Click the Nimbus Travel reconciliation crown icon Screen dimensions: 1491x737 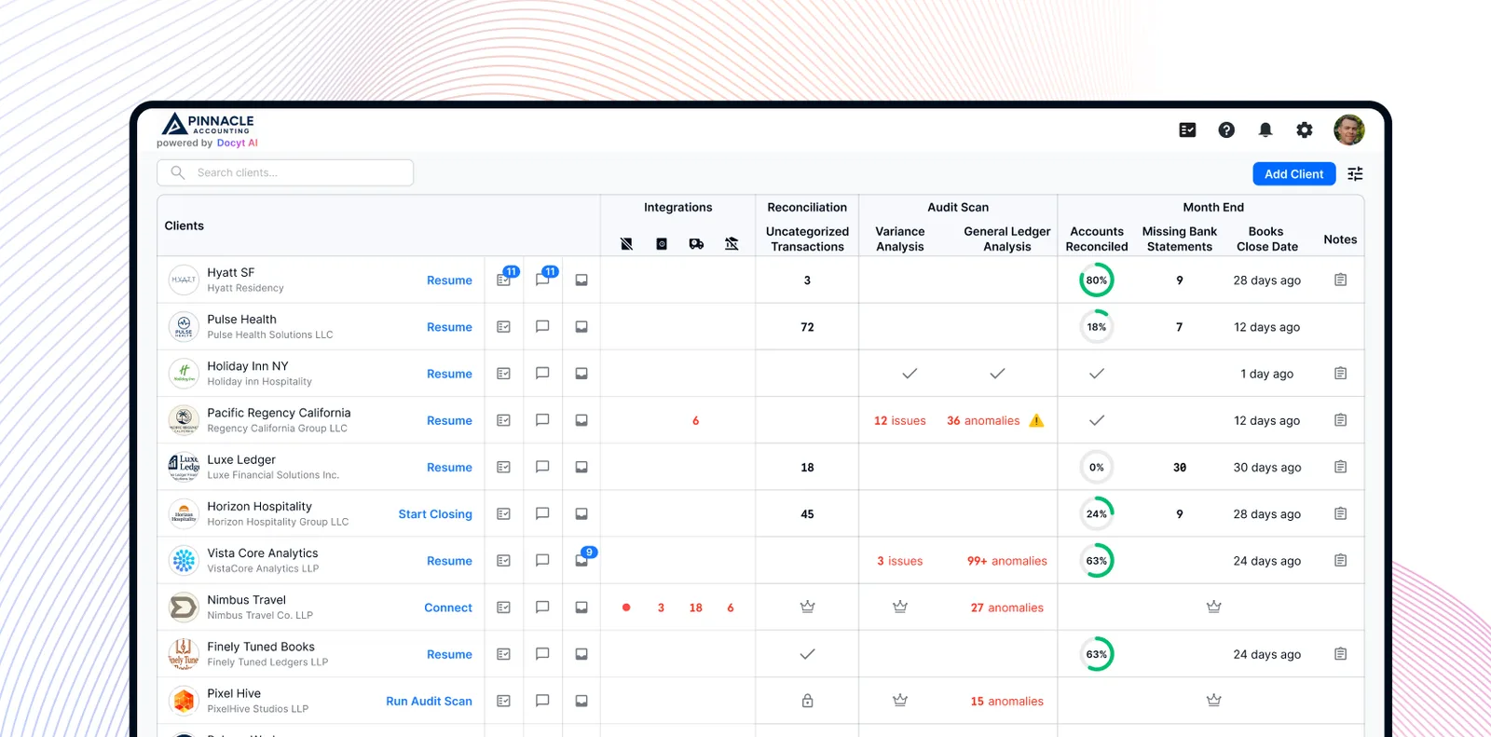807,607
